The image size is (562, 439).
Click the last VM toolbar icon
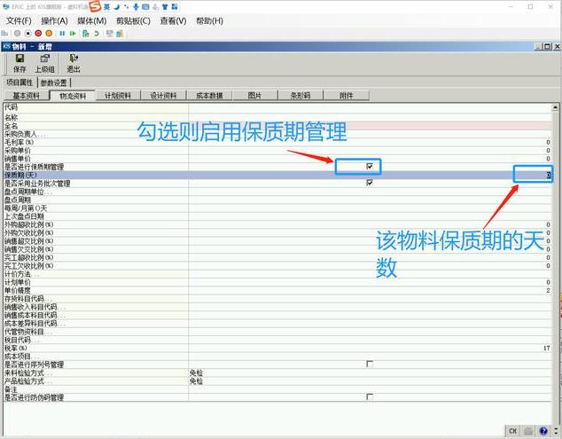120,34
